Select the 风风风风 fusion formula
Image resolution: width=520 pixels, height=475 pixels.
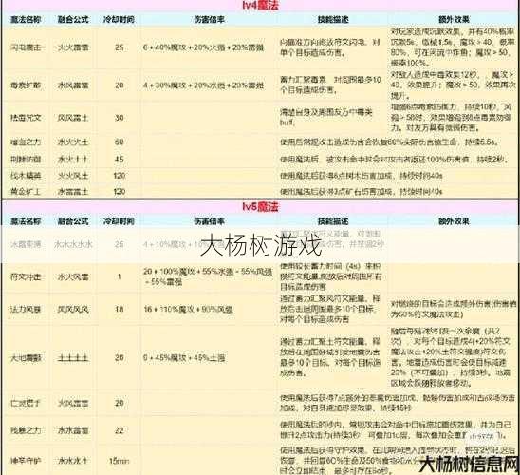coord(73,310)
